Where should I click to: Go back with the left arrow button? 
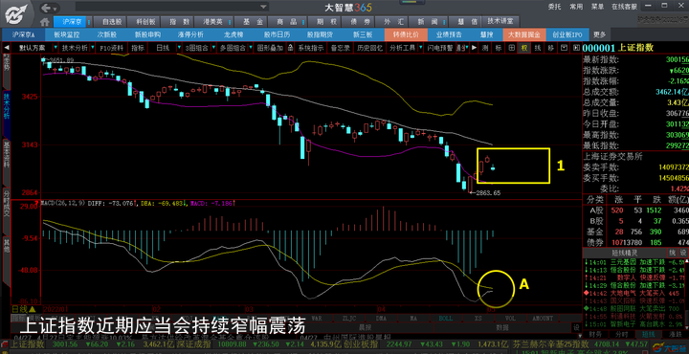tap(45, 8)
